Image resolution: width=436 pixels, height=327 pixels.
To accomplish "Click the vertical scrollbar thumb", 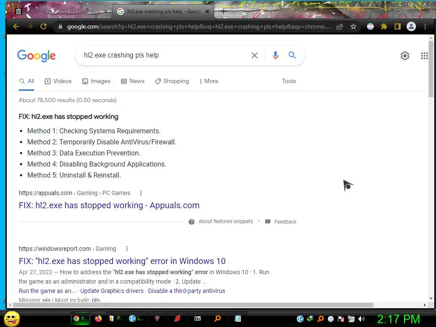I will point(431,69).
